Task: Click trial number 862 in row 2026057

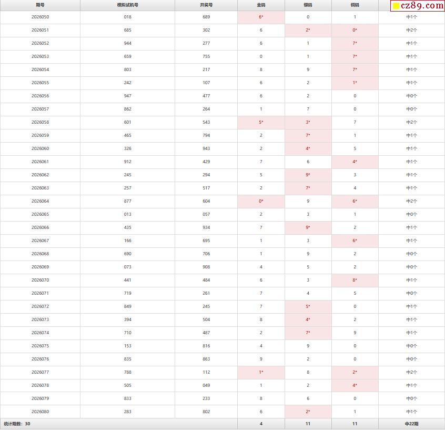Action: [x=127, y=109]
